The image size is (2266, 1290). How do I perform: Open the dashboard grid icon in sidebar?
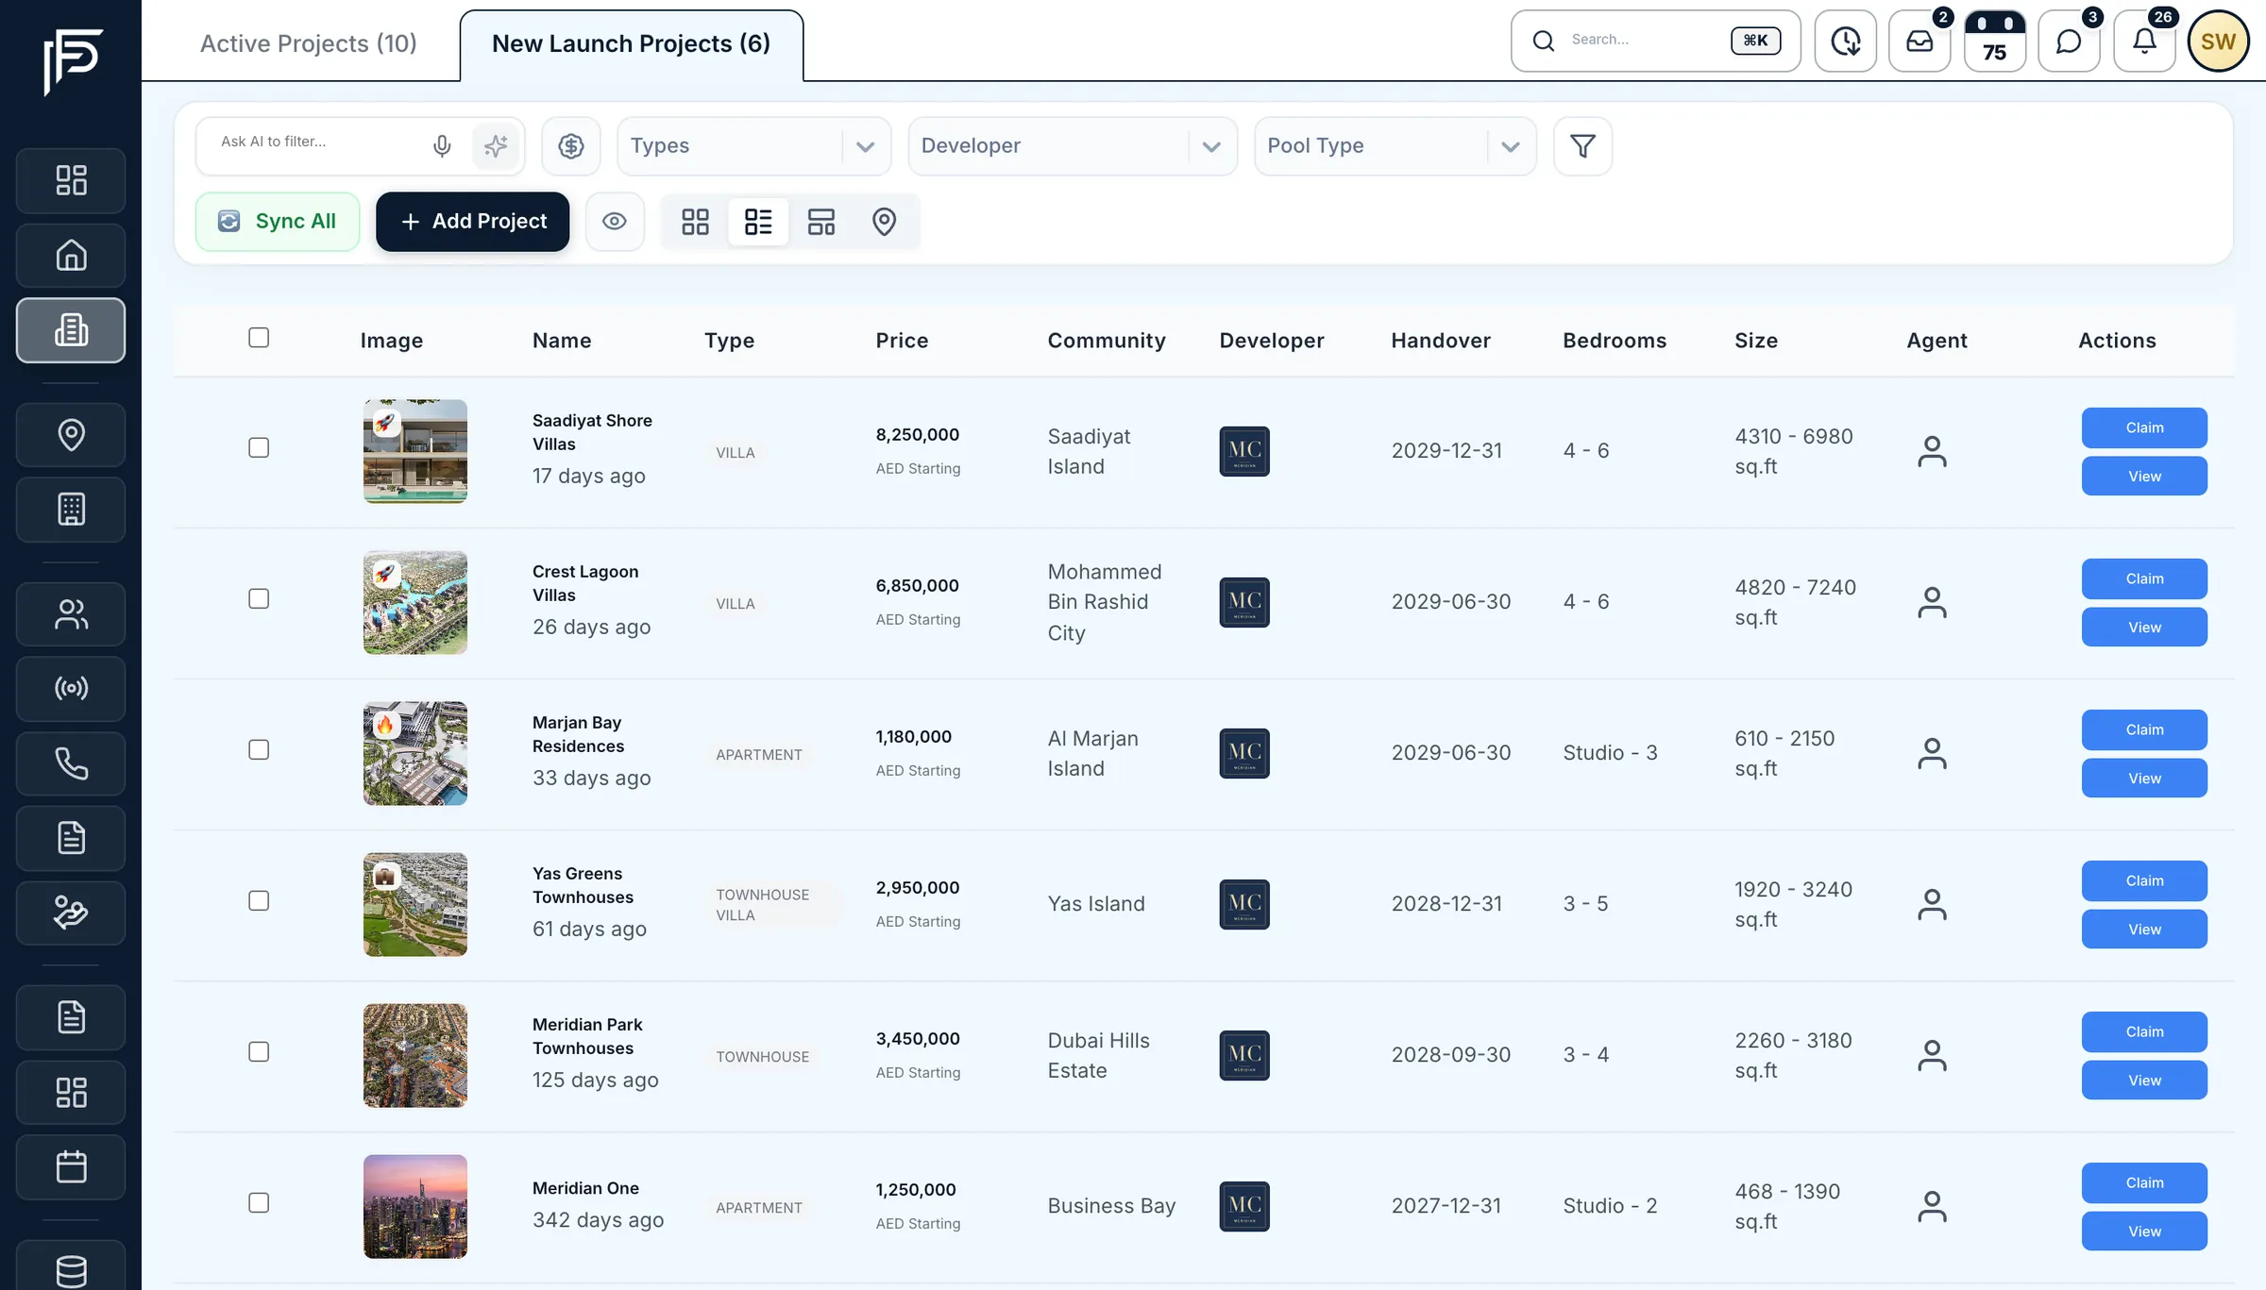(71, 180)
